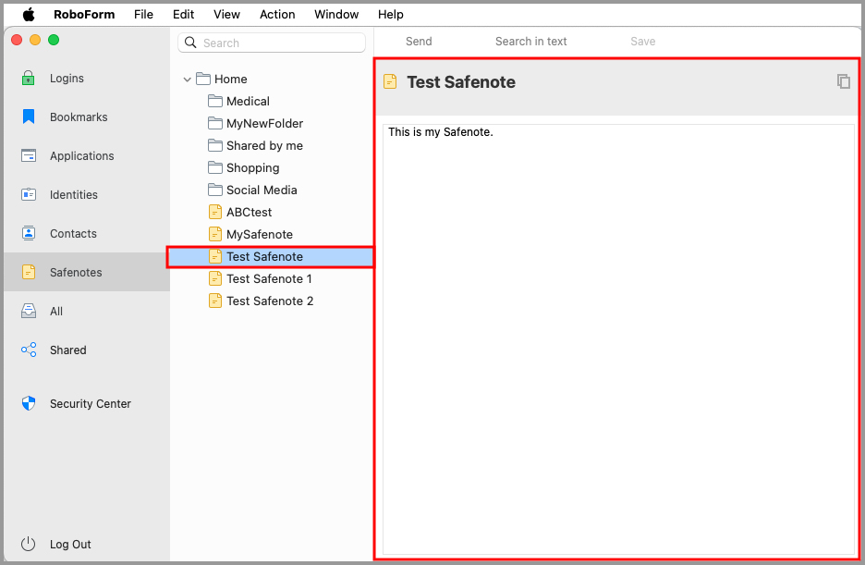Copy note using the duplicate icon
The width and height of the screenshot is (865, 565).
point(844,81)
